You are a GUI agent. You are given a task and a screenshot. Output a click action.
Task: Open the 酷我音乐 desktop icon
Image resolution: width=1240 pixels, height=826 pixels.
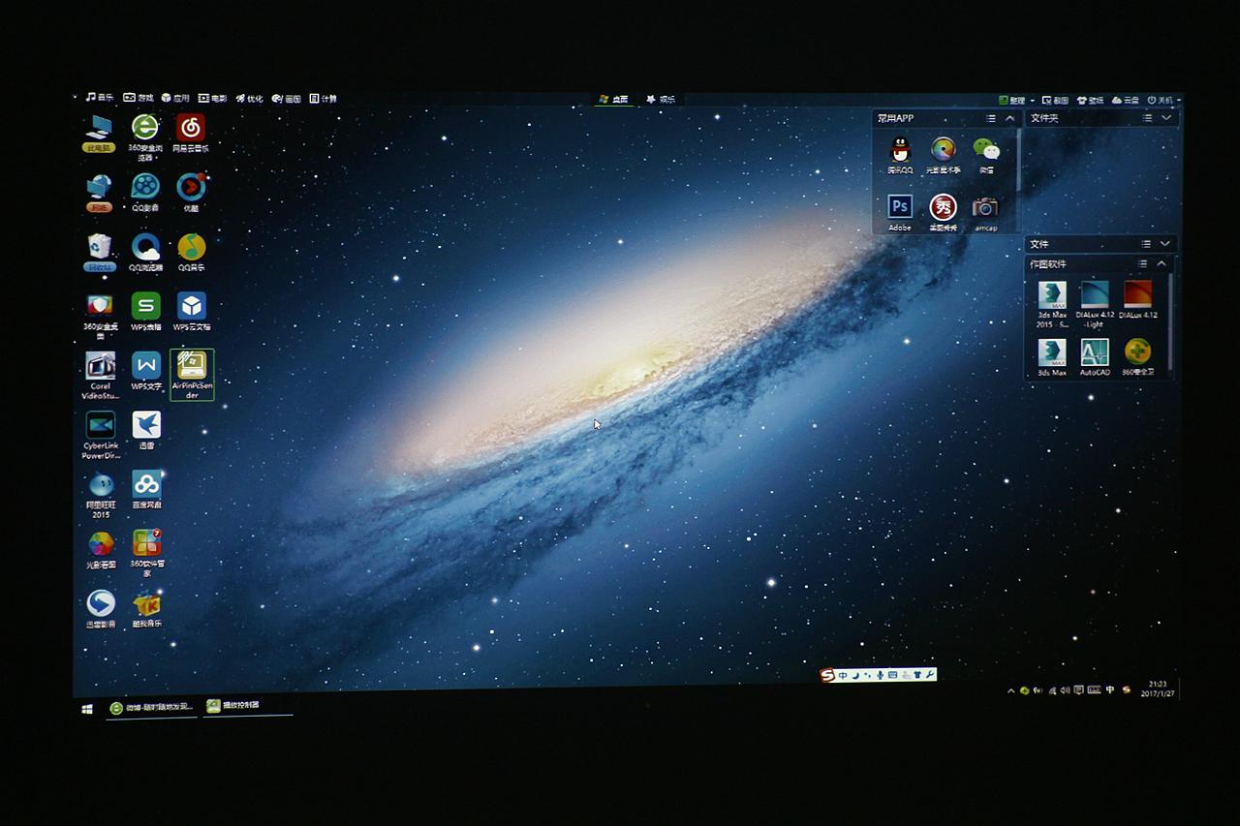(146, 609)
